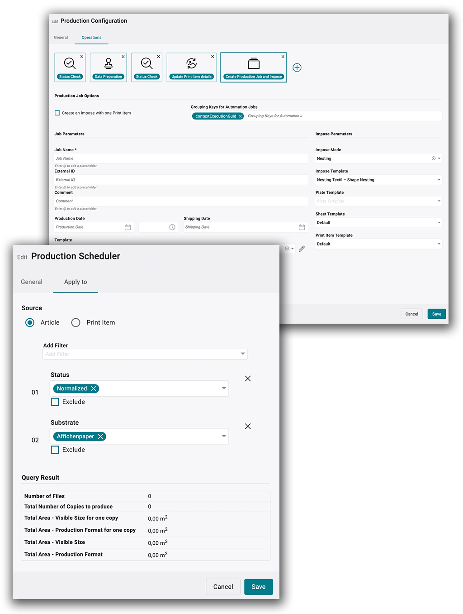The image size is (463, 614).
Task: Add a new operation with plus icon
Action: coord(297,67)
